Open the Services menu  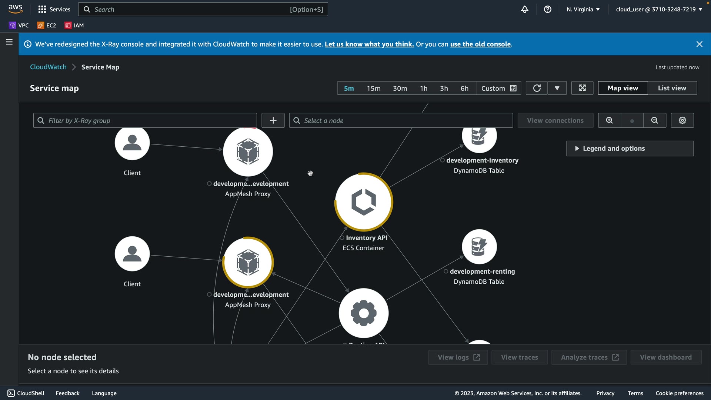[x=54, y=9]
